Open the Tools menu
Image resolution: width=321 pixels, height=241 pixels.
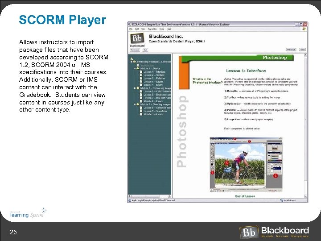162,29
